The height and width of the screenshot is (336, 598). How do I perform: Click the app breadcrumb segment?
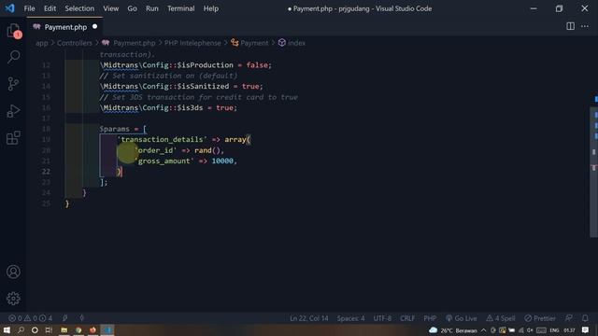click(42, 43)
